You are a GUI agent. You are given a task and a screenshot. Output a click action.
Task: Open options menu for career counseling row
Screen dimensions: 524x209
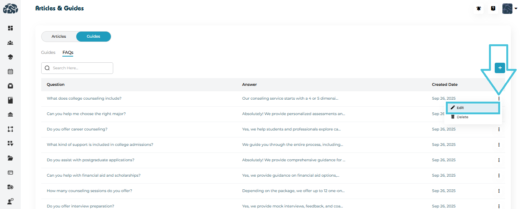[499, 129]
